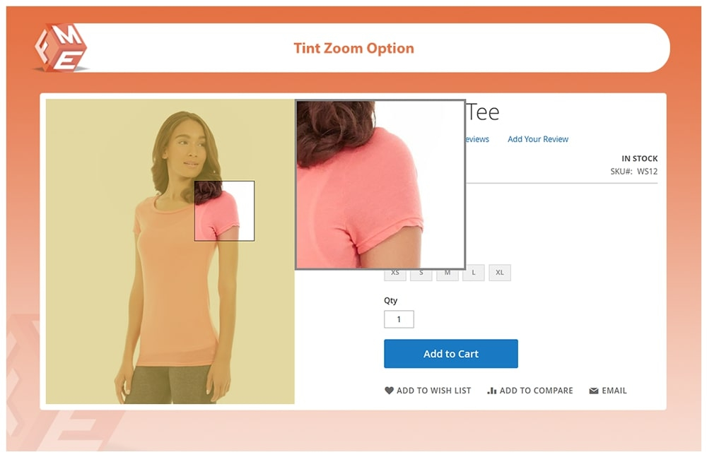Click the model's face in tinted image
The height and width of the screenshot is (457, 707).
(188, 150)
